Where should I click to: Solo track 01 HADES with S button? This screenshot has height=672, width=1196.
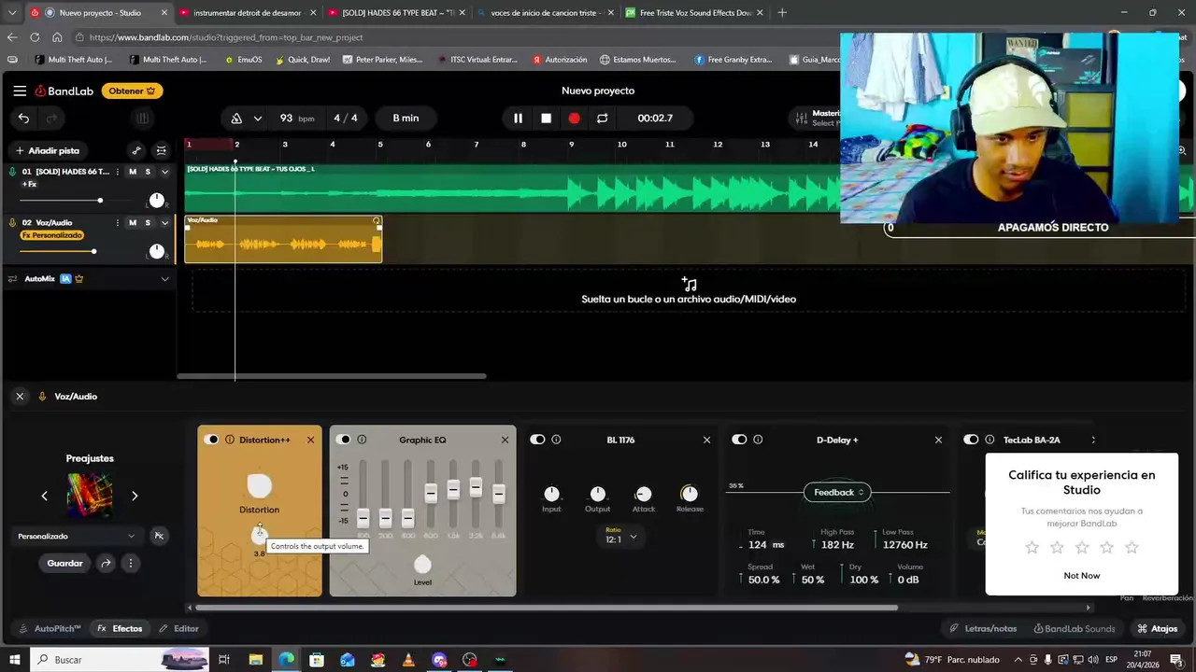click(x=148, y=172)
